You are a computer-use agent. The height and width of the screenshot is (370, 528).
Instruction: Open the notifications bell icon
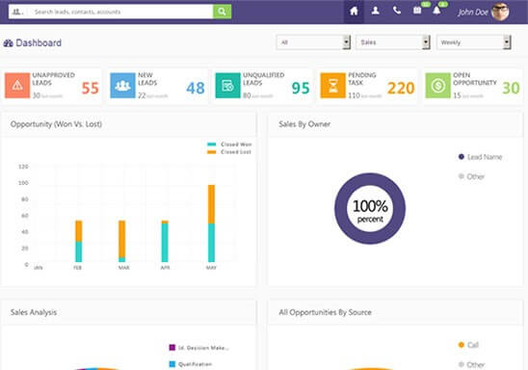pyautogui.click(x=436, y=11)
